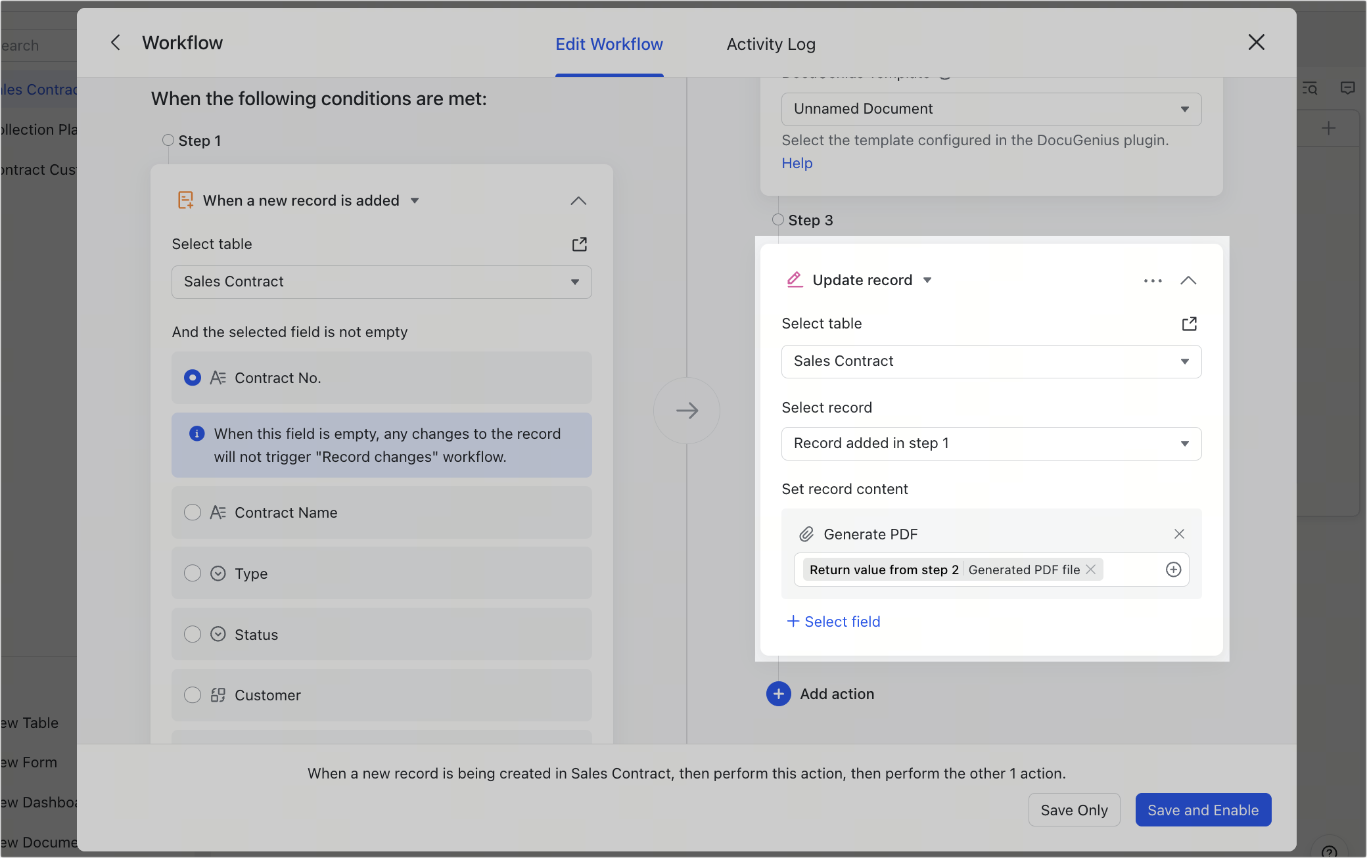Screen dimensions: 1367x858
Task: Open Sales Contract table externally from Step 1
Action: (579, 244)
